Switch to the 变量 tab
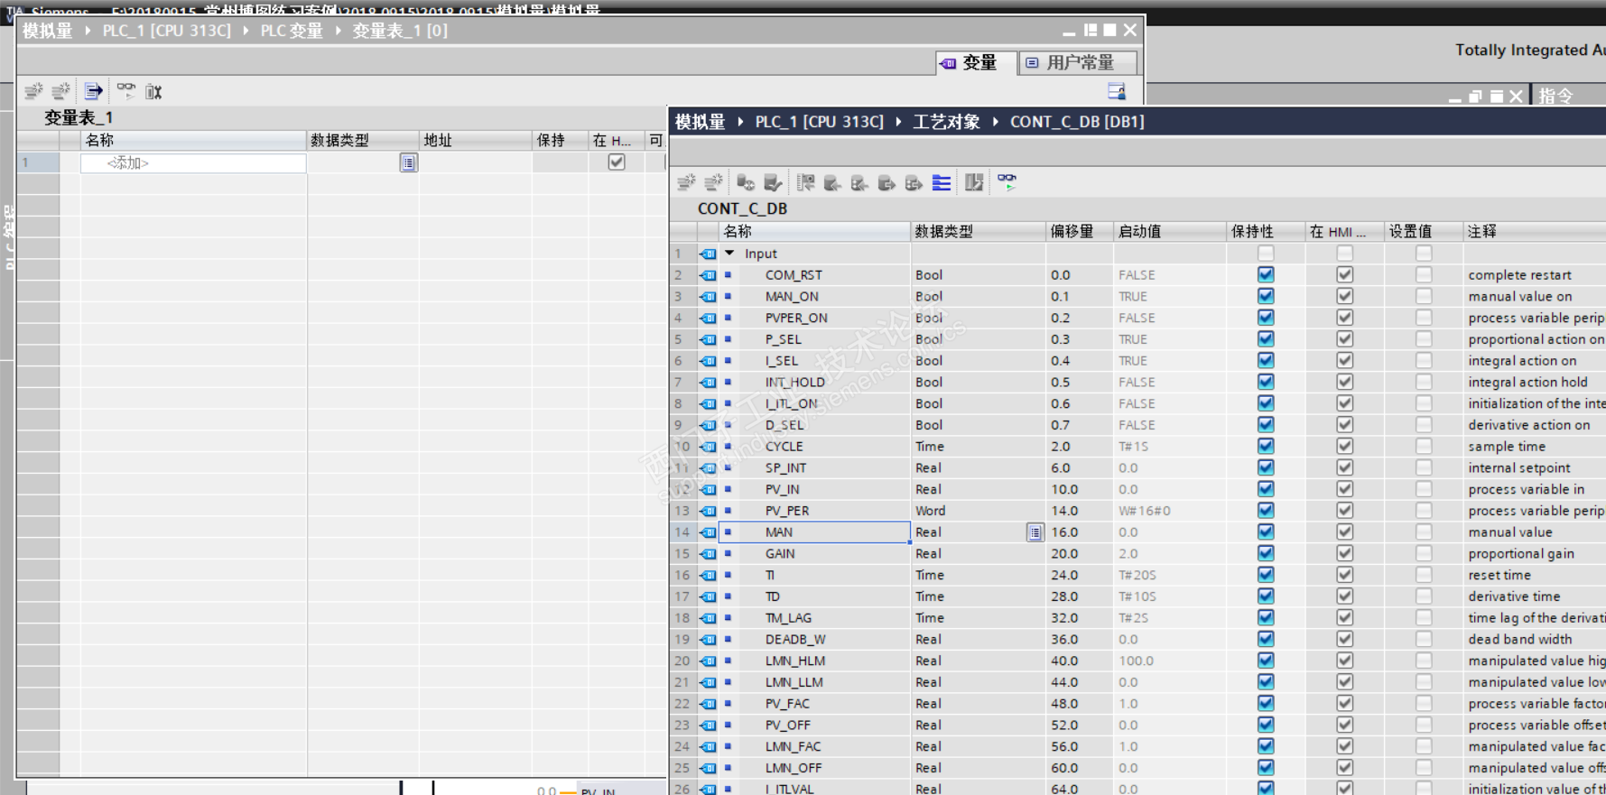The image size is (1606, 795). tap(975, 62)
